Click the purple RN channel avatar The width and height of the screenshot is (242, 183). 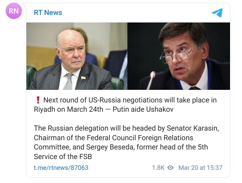[14, 11]
